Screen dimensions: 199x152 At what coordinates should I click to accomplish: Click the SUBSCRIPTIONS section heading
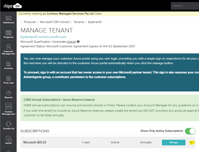35,131
